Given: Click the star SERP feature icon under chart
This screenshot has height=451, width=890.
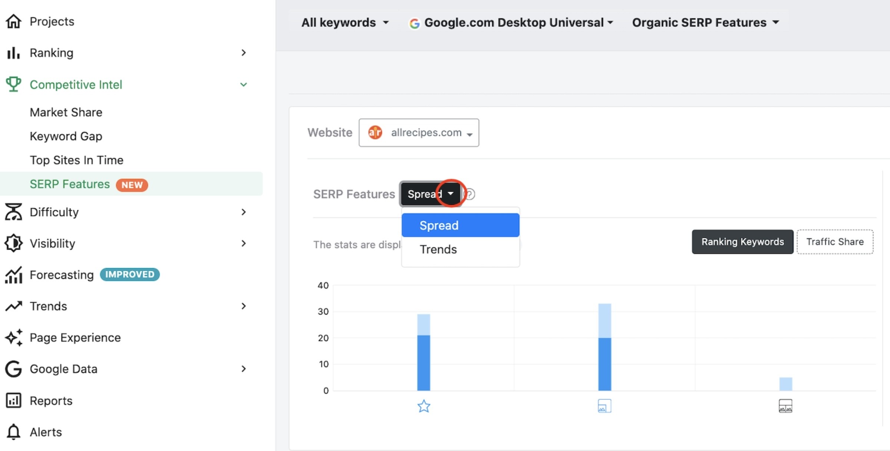Looking at the screenshot, I should tap(423, 406).
